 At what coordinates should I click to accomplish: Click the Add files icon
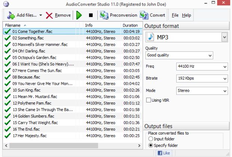coord(11,15)
